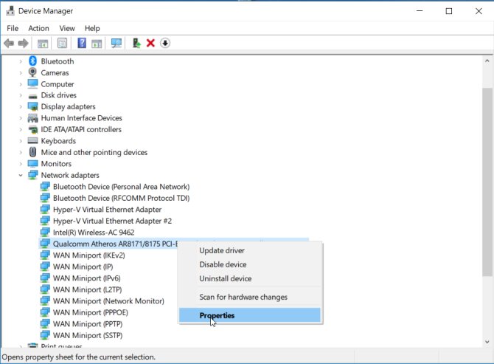
Task: Click the Cameras category icon
Action: [33, 72]
